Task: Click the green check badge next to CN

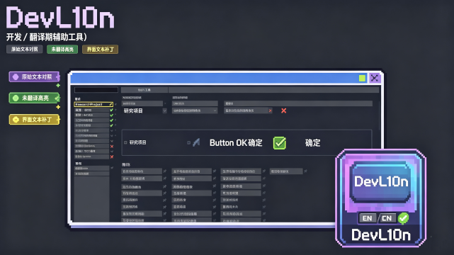Action: (403, 218)
